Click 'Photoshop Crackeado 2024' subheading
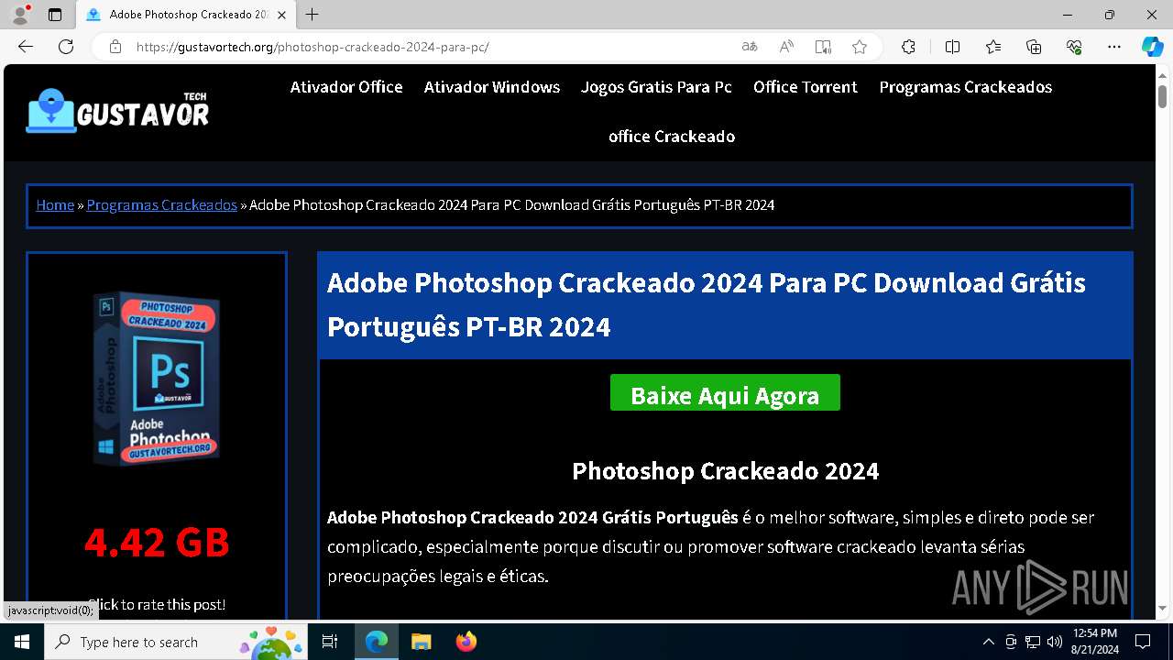The image size is (1173, 660). tap(725, 471)
